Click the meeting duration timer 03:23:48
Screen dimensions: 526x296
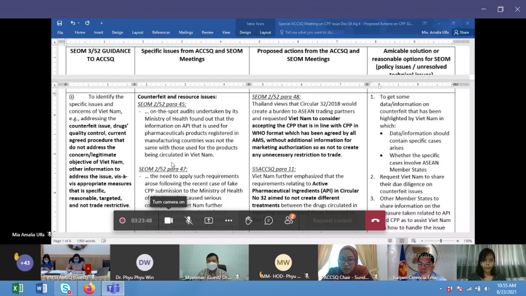(x=142, y=220)
